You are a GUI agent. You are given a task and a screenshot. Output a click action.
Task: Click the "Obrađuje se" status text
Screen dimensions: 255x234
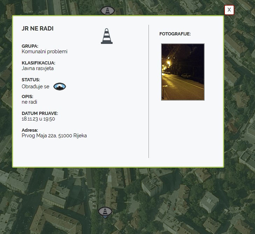point(35,87)
